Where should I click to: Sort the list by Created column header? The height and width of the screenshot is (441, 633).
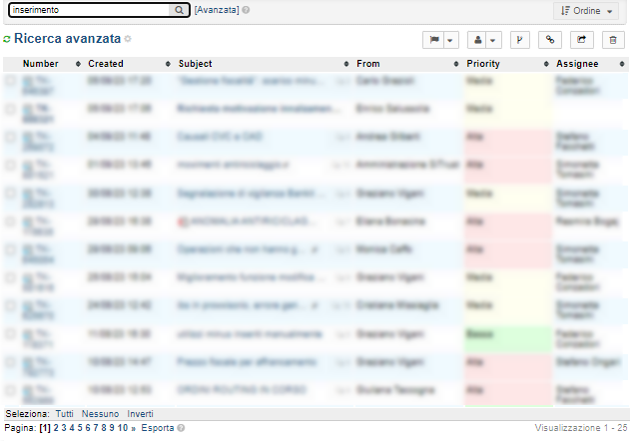click(x=106, y=64)
